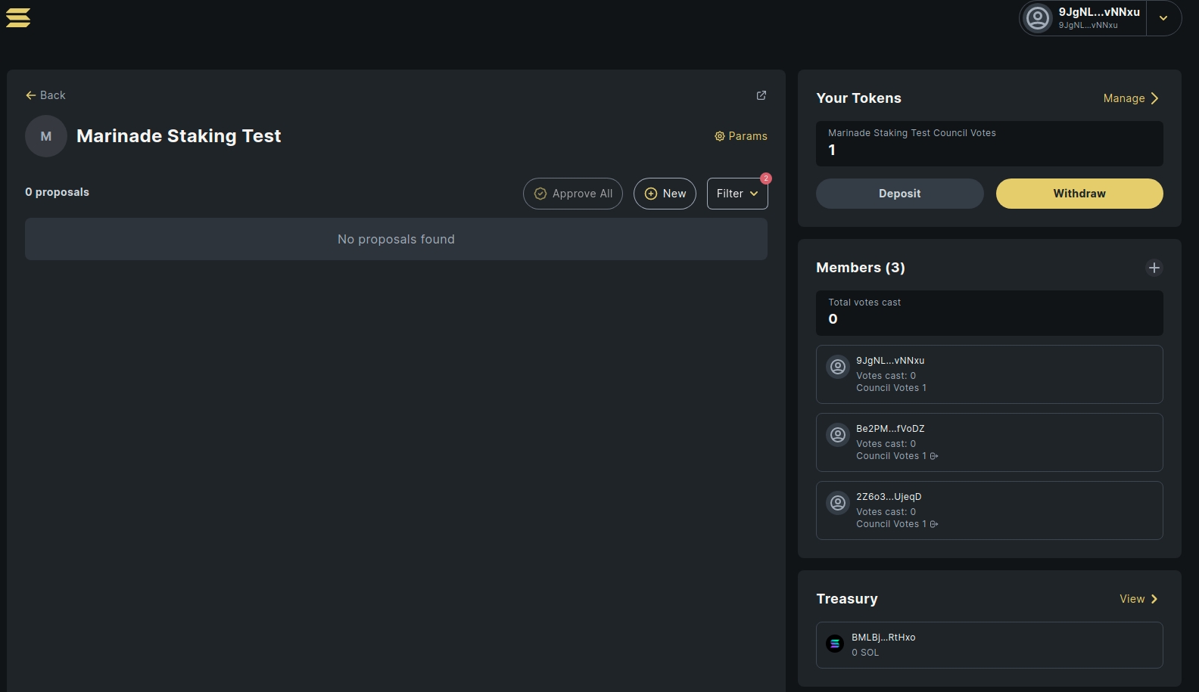Open the BMLBj...RtHxo treasury account
1199x692 pixels.
[x=989, y=645]
